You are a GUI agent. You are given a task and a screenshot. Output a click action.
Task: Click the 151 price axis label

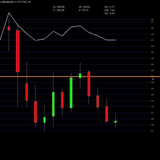click(152, 65)
